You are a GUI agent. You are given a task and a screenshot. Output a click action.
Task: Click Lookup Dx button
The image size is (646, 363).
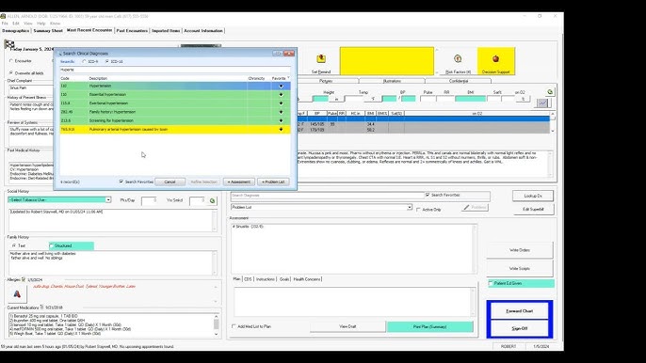pyautogui.click(x=533, y=196)
